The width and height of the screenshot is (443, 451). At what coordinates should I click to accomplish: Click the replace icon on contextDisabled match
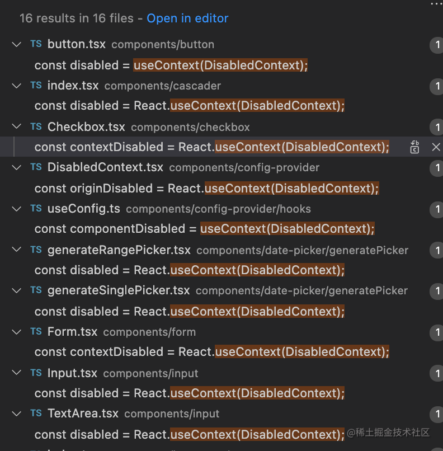414,147
